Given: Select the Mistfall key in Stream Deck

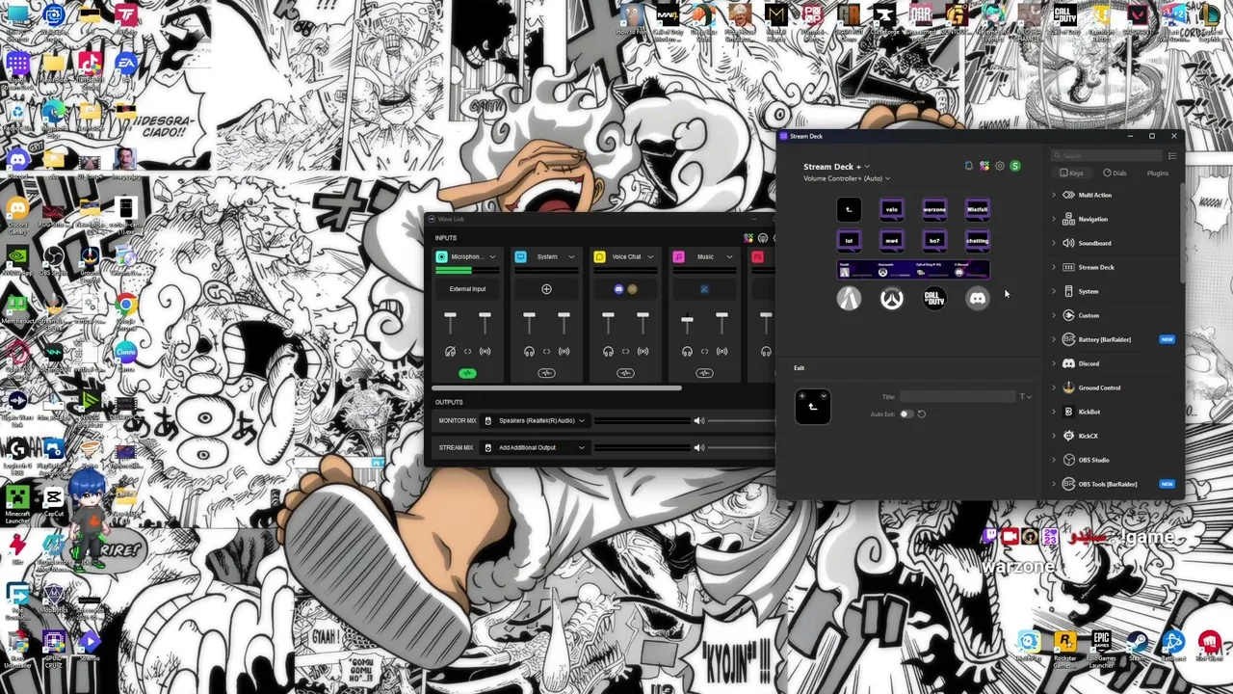Looking at the screenshot, I should coord(978,209).
